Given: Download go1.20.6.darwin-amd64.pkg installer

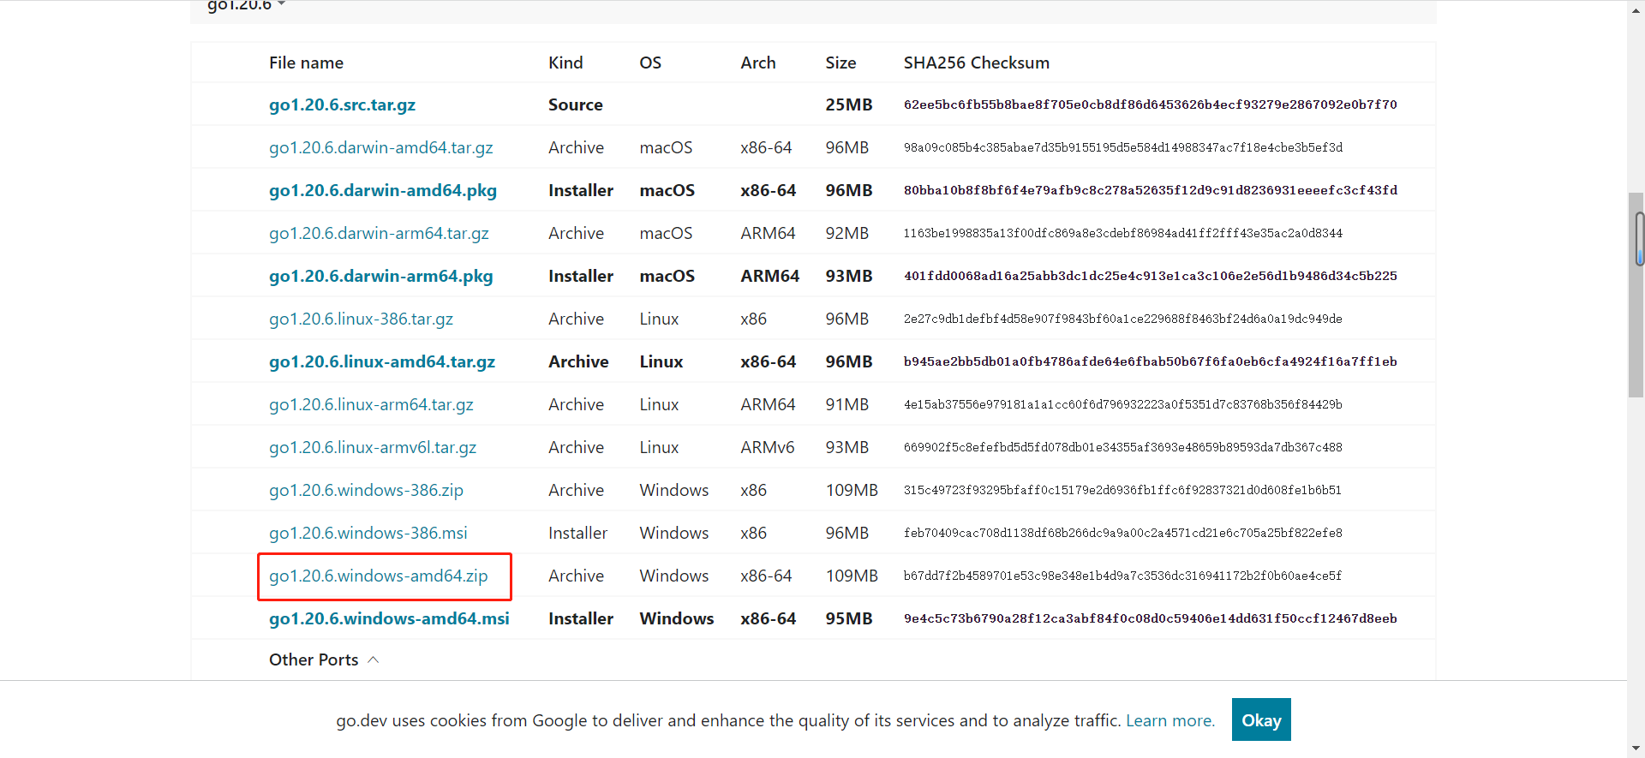Looking at the screenshot, I should click(382, 190).
